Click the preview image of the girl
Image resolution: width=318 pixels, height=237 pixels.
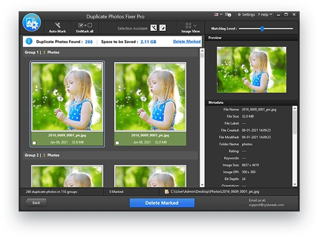tap(251, 70)
